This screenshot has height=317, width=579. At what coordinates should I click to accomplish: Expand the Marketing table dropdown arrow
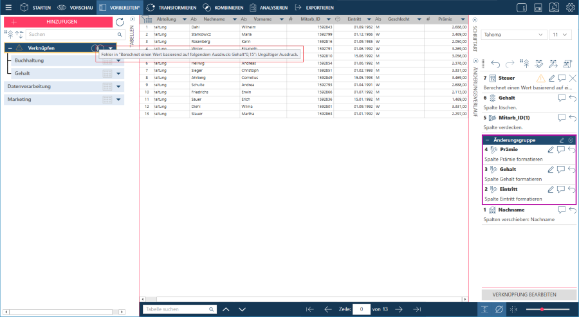click(118, 100)
